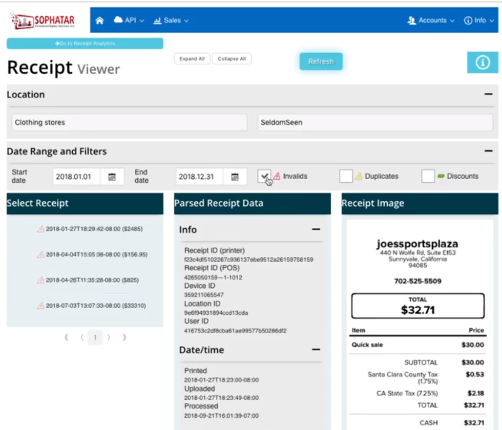
Task: Click the info icon at top right
Action: pos(483,62)
